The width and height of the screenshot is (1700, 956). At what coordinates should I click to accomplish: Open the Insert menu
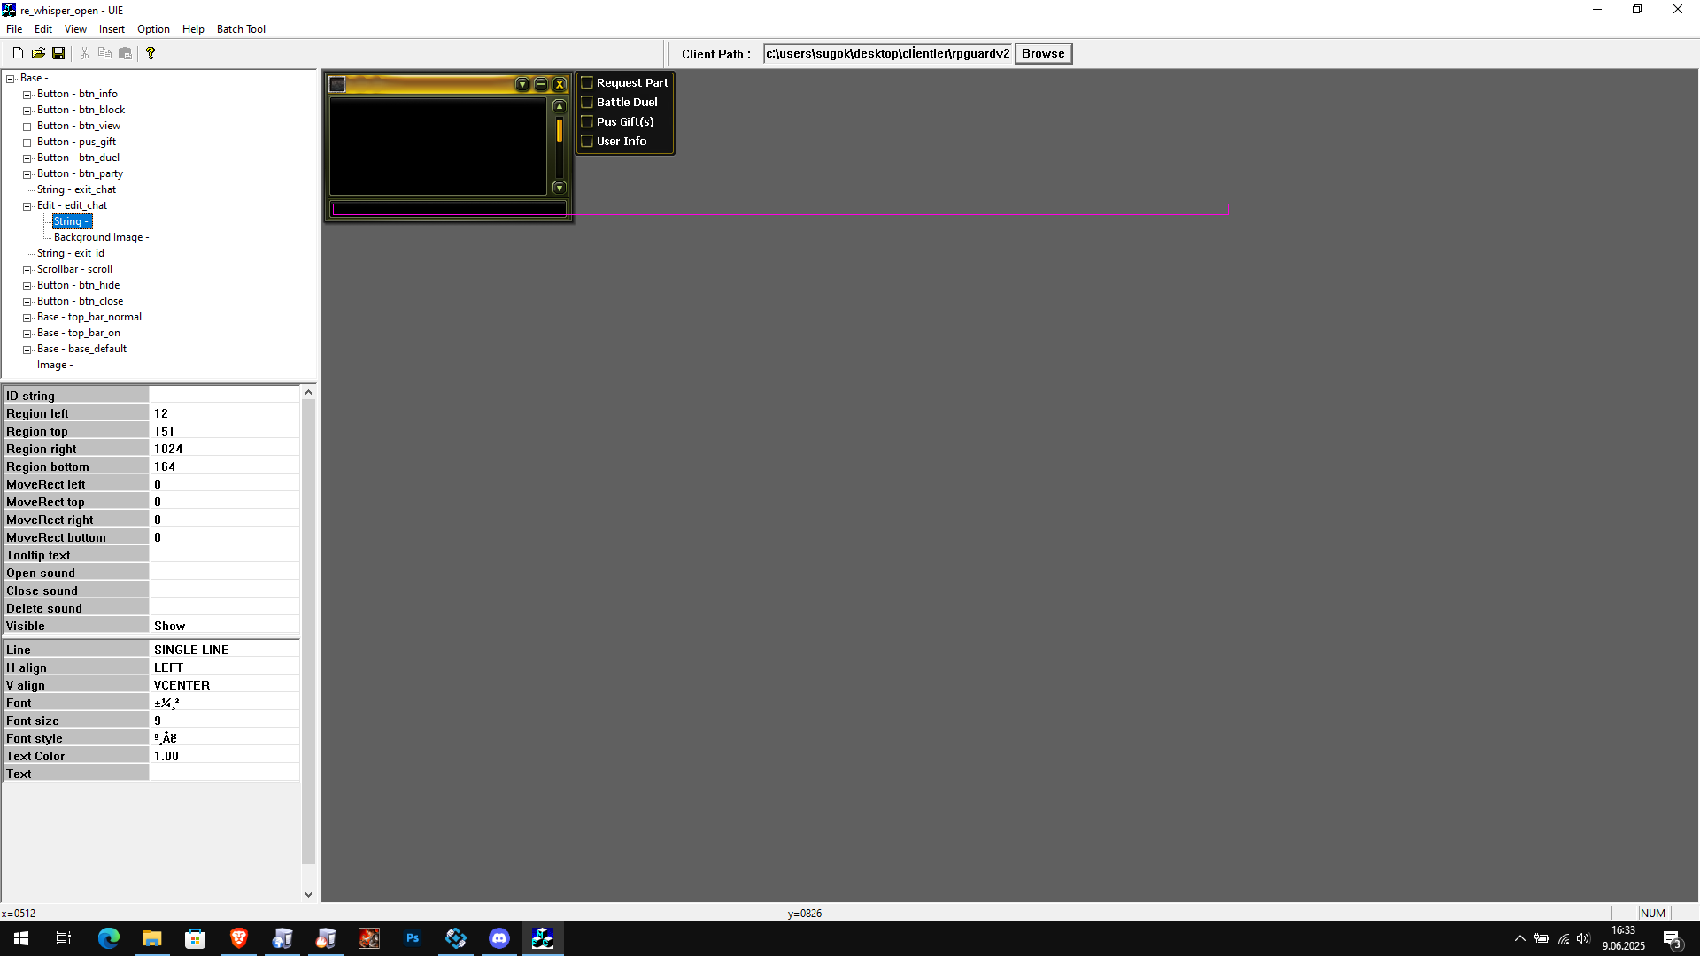[x=112, y=29]
